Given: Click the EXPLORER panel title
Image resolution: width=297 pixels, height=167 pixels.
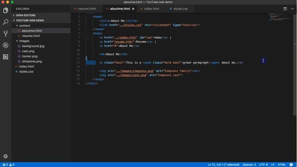Looking at the screenshot, I should pos(23,9).
